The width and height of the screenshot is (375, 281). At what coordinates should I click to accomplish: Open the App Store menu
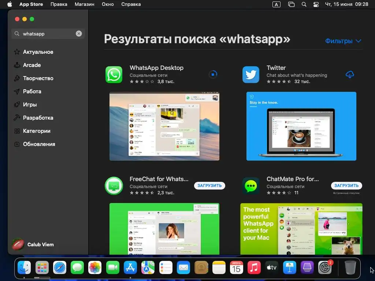tap(31, 4)
